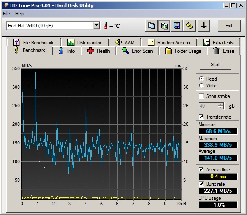The image size is (247, 215).
Task: Decrease the short stroke gB spinner
Action: [x=220, y=108]
